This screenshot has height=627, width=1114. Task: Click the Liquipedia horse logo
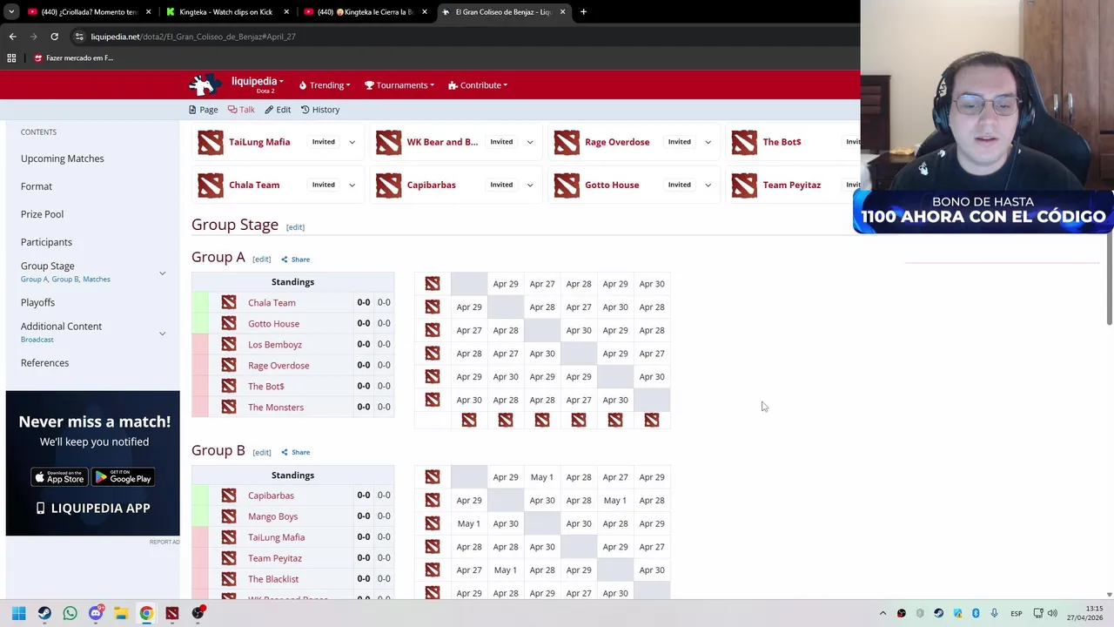coord(205,84)
